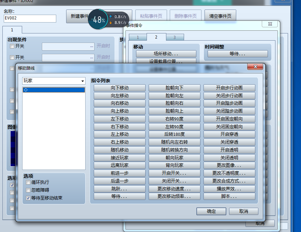Image resolution: width=301 pixels, height=232 pixels.
Task: Select the highlighted empty route row
Action: pyautogui.click(x=54, y=90)
